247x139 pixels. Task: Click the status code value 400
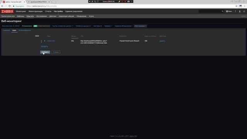tap(146, 41)
